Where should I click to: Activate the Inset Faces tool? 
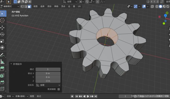click(2, 75)
